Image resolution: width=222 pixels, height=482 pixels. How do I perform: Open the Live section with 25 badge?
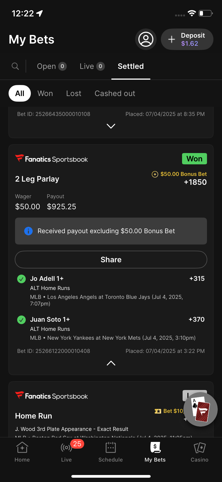66,452
